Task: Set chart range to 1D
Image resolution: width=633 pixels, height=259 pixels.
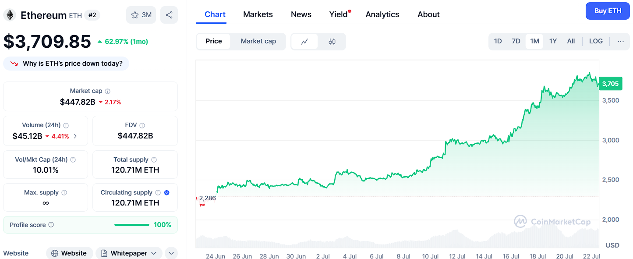Action: pos(498,41)
